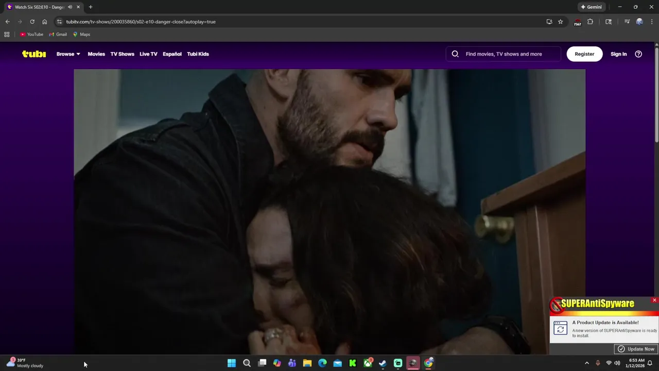Open Microsoft Teams from taskbar
This screenshot has height=371, width=659.
coord(292,363)
